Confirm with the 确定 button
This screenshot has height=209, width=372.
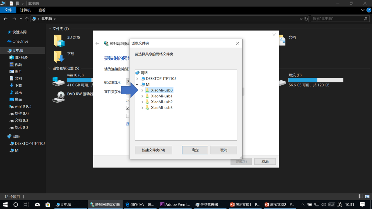tap(195, 150)
